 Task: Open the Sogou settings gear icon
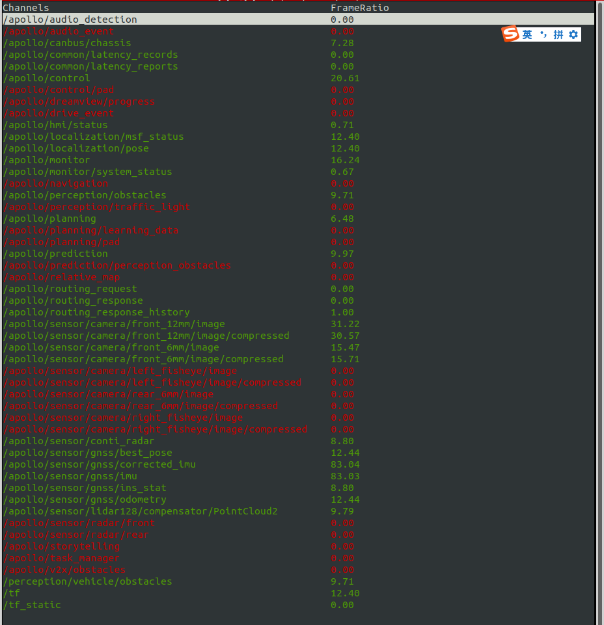click(x=573, y=34)
